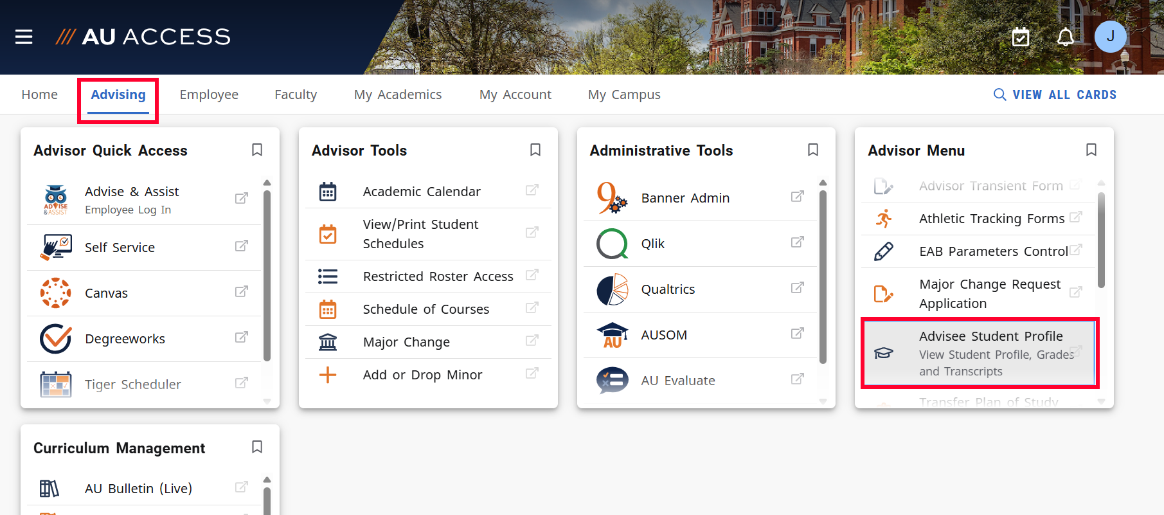Click the Tiger Scheduler calendar icon
Screen dimensions: 1164x515
pyautogui.click(x=56, y=384)
